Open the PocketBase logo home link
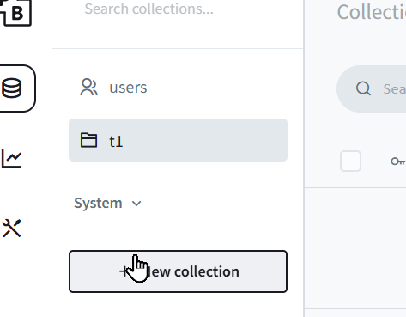The image size is (406, 317). pyautogui.click(x=15, y=12)
